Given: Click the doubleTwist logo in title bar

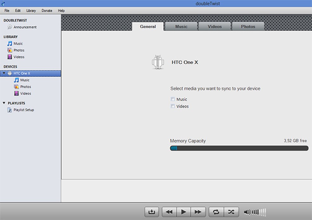Looking at the screenshot, I should click(3, 3).
